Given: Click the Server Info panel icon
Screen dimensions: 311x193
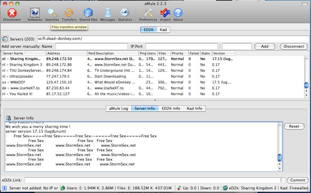Looking at the screenshot, I should point(8,118).
